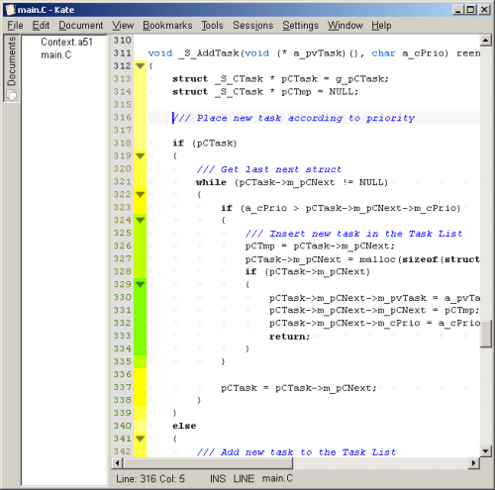Image resolution: width=495 pixels, height=490 pixels.
Task: Toggle INS insert mode in status bar
Action: (218, 479)
